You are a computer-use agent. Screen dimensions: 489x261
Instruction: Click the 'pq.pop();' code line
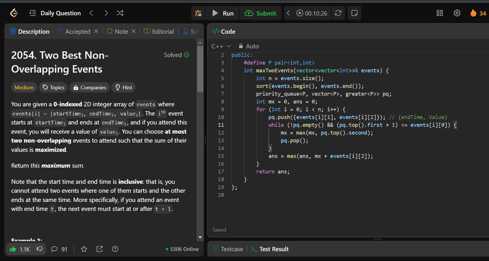coord(295,140)
